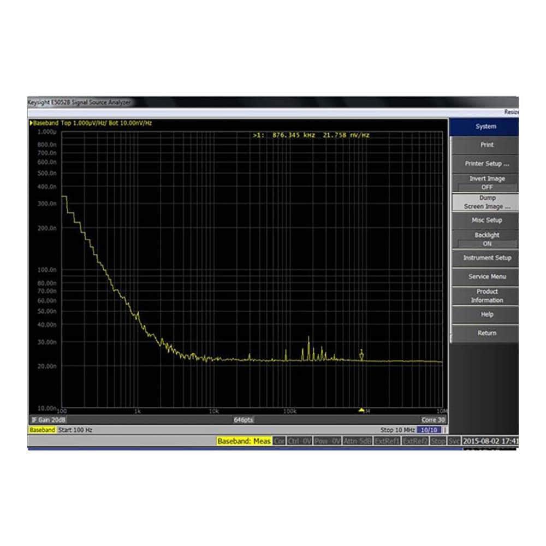Screen dimensions: 546x546
Task: Click the Baseband active trace arrow indicator
Action: pos(31,123)
